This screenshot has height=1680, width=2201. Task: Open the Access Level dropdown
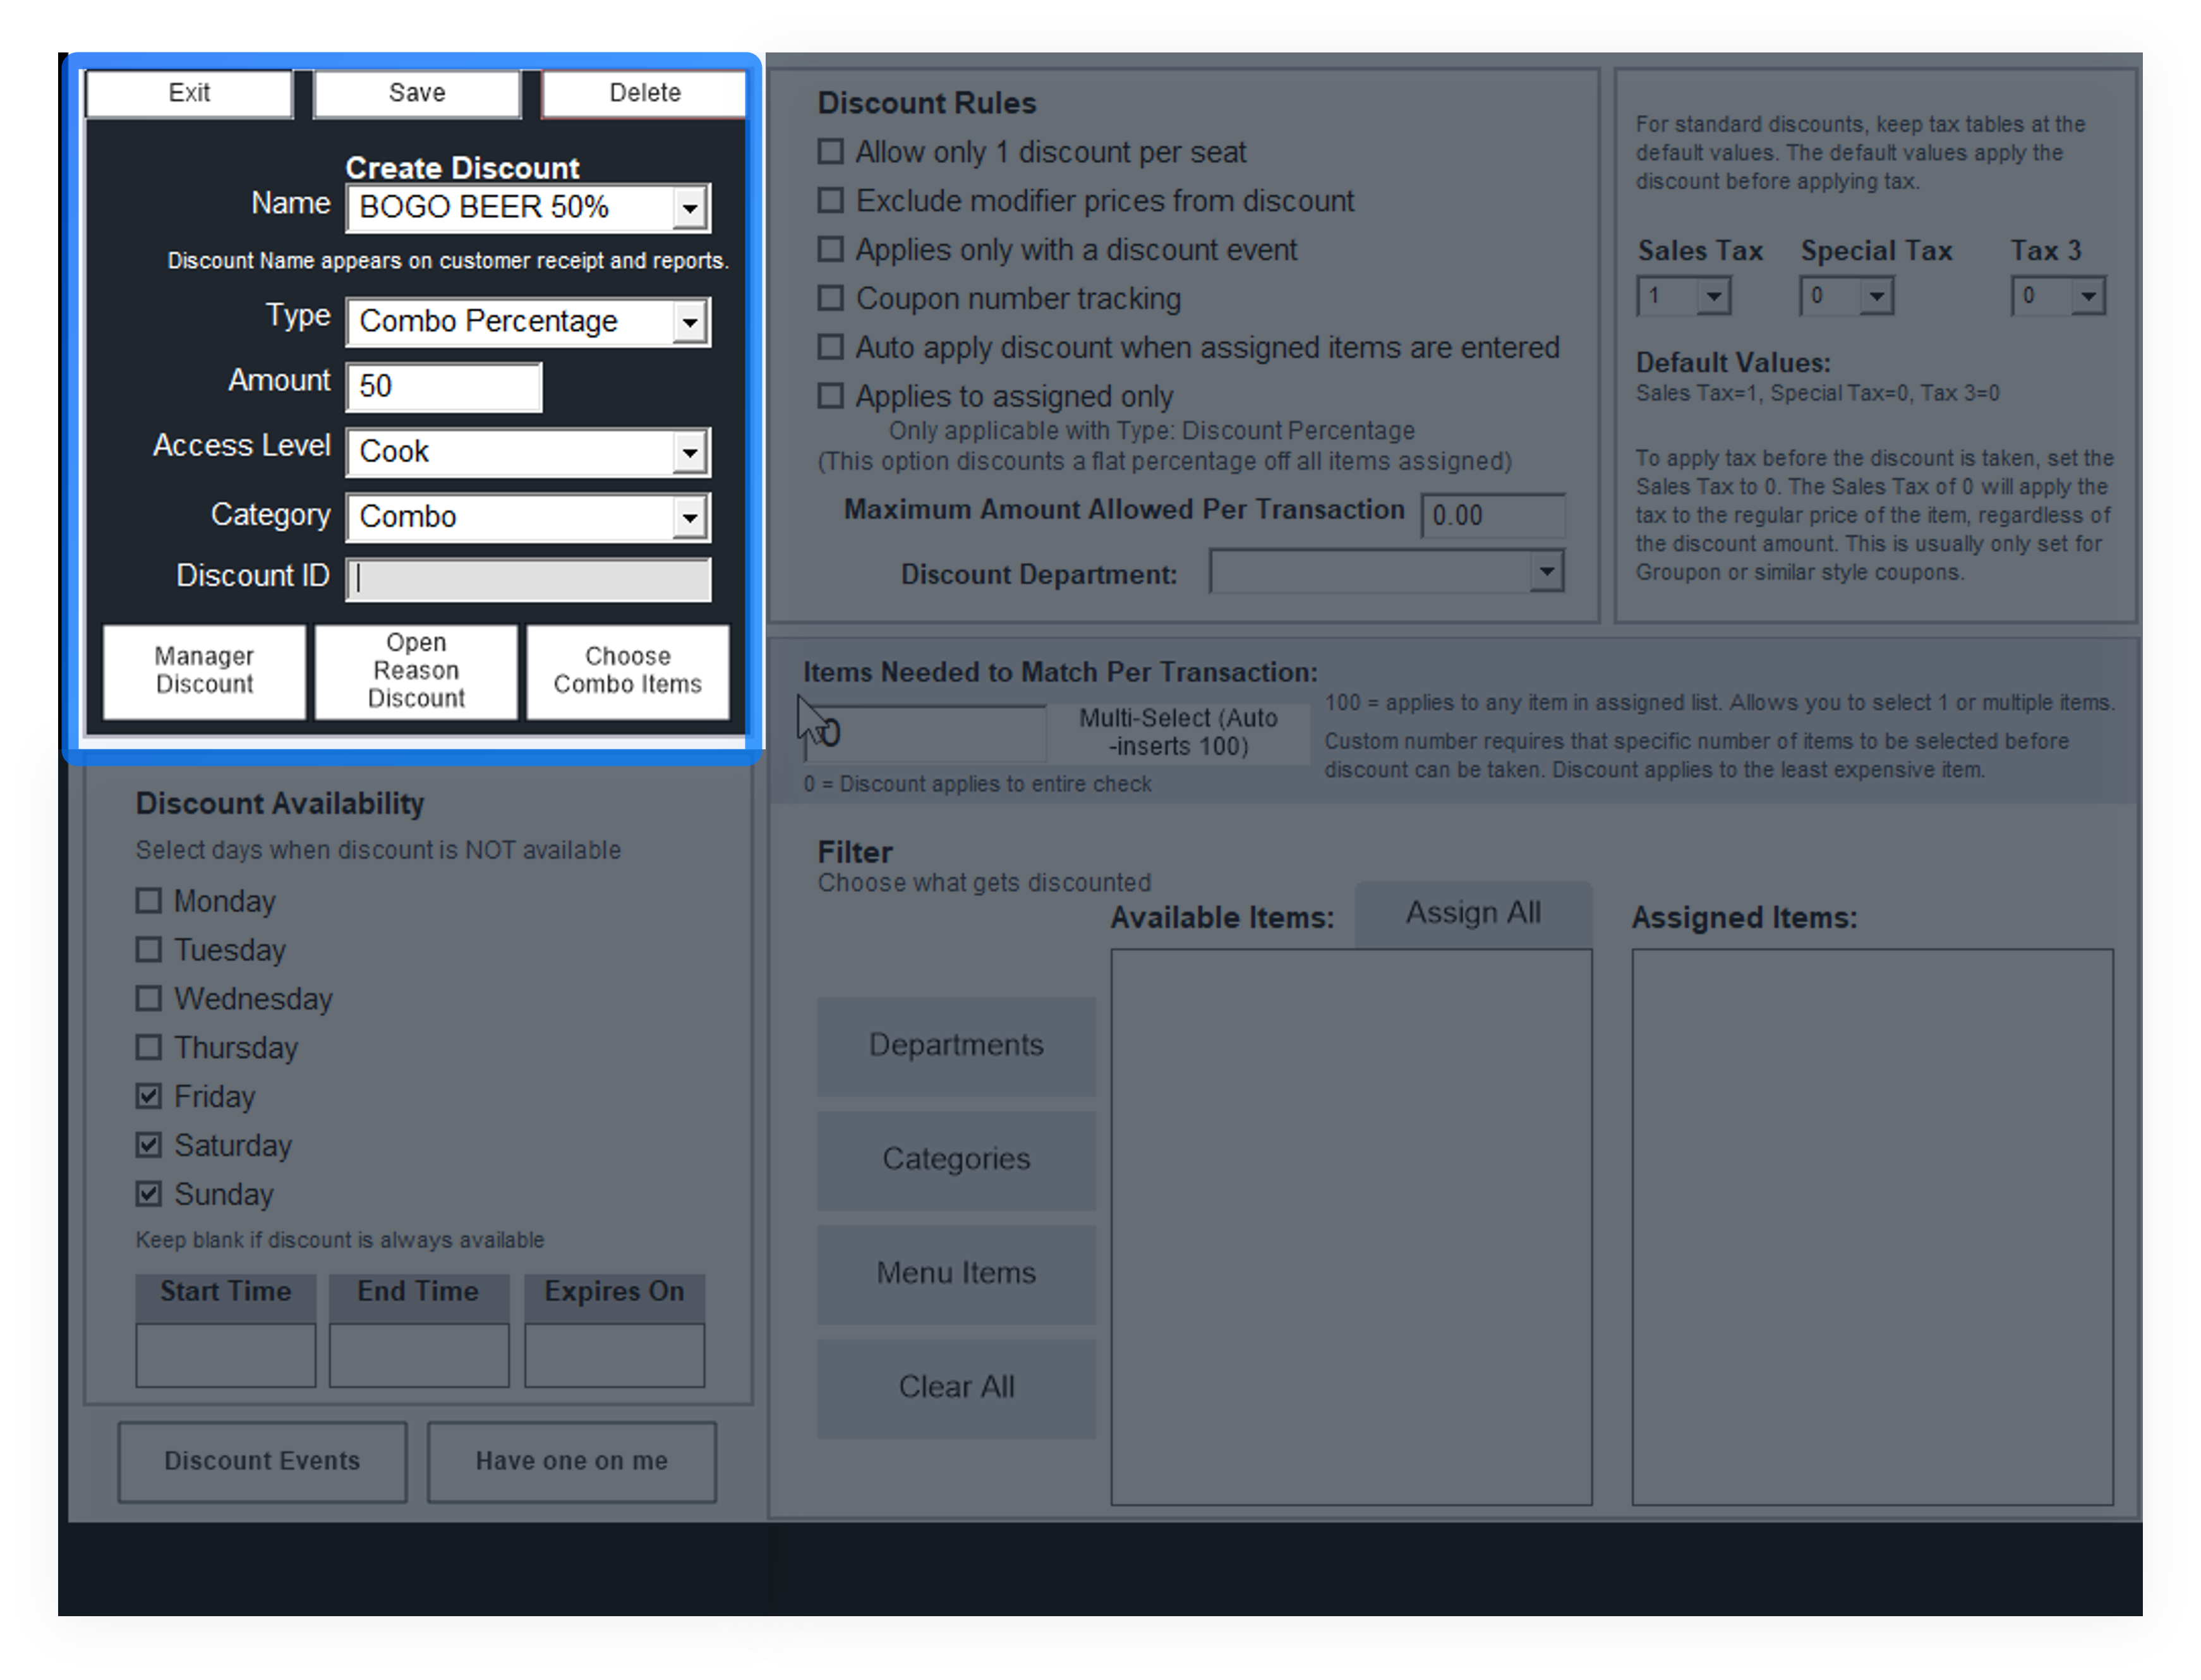pyautogui.click(x=689, y=452)
